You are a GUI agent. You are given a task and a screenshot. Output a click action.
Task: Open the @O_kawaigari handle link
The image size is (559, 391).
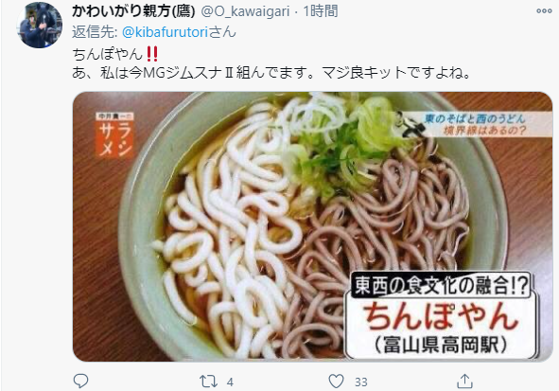(x=245, y=11)
